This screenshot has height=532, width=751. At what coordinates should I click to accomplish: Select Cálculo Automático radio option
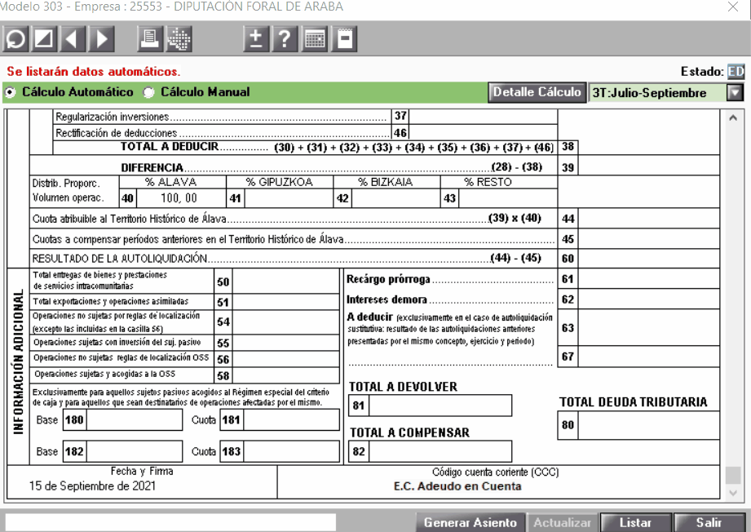tap(10, 92)
